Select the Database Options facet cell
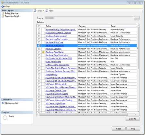Screen dimensions: 145x135 pos(123,74)
